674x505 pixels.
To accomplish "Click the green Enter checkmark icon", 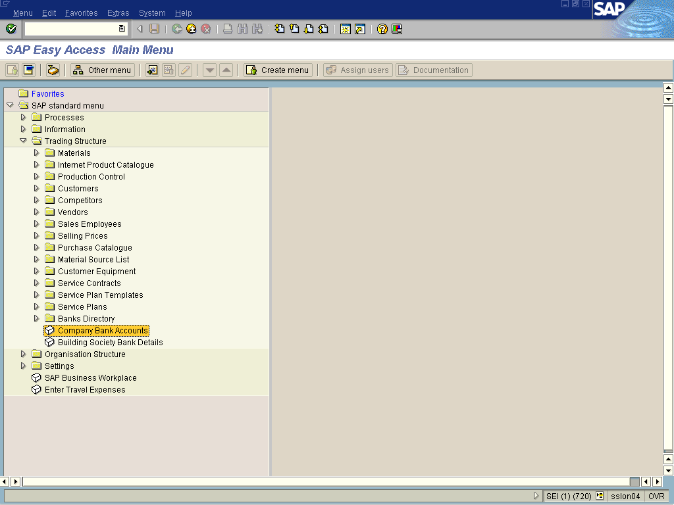I will coord(11,29).
